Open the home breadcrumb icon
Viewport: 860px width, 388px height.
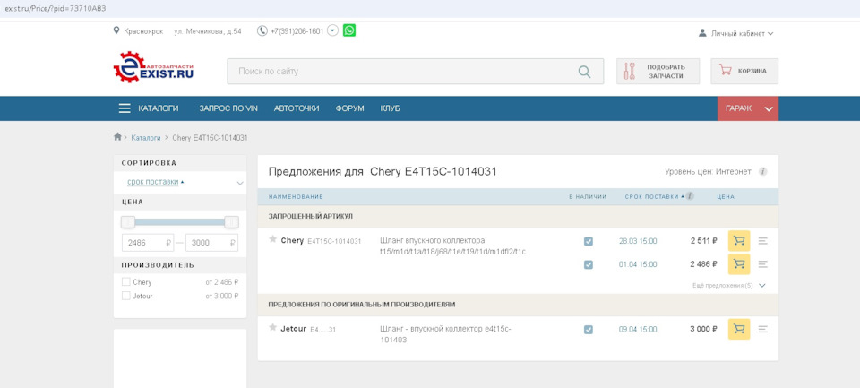(x=117, y=136)
